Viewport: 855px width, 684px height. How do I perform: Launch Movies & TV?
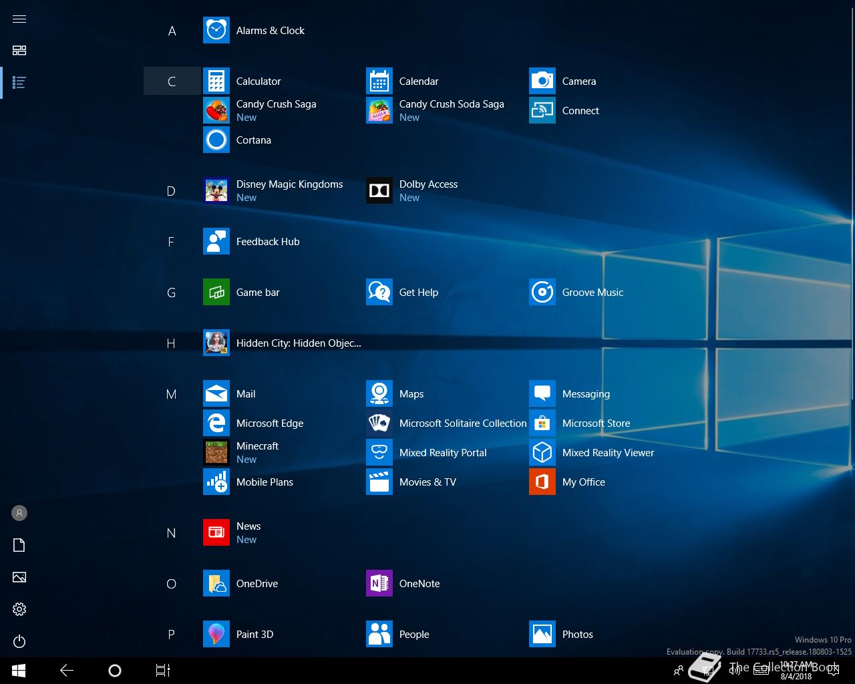coord(379,482)
